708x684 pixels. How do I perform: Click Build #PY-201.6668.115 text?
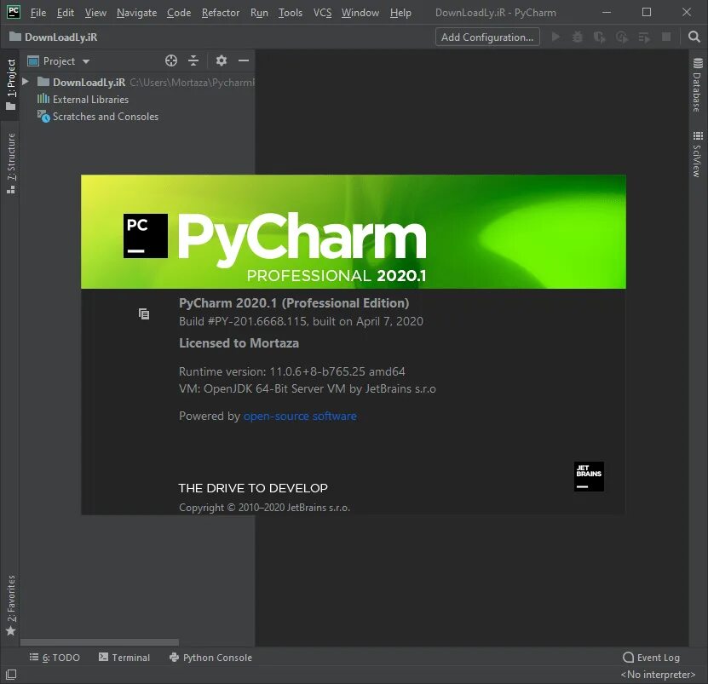coord(301,321)
